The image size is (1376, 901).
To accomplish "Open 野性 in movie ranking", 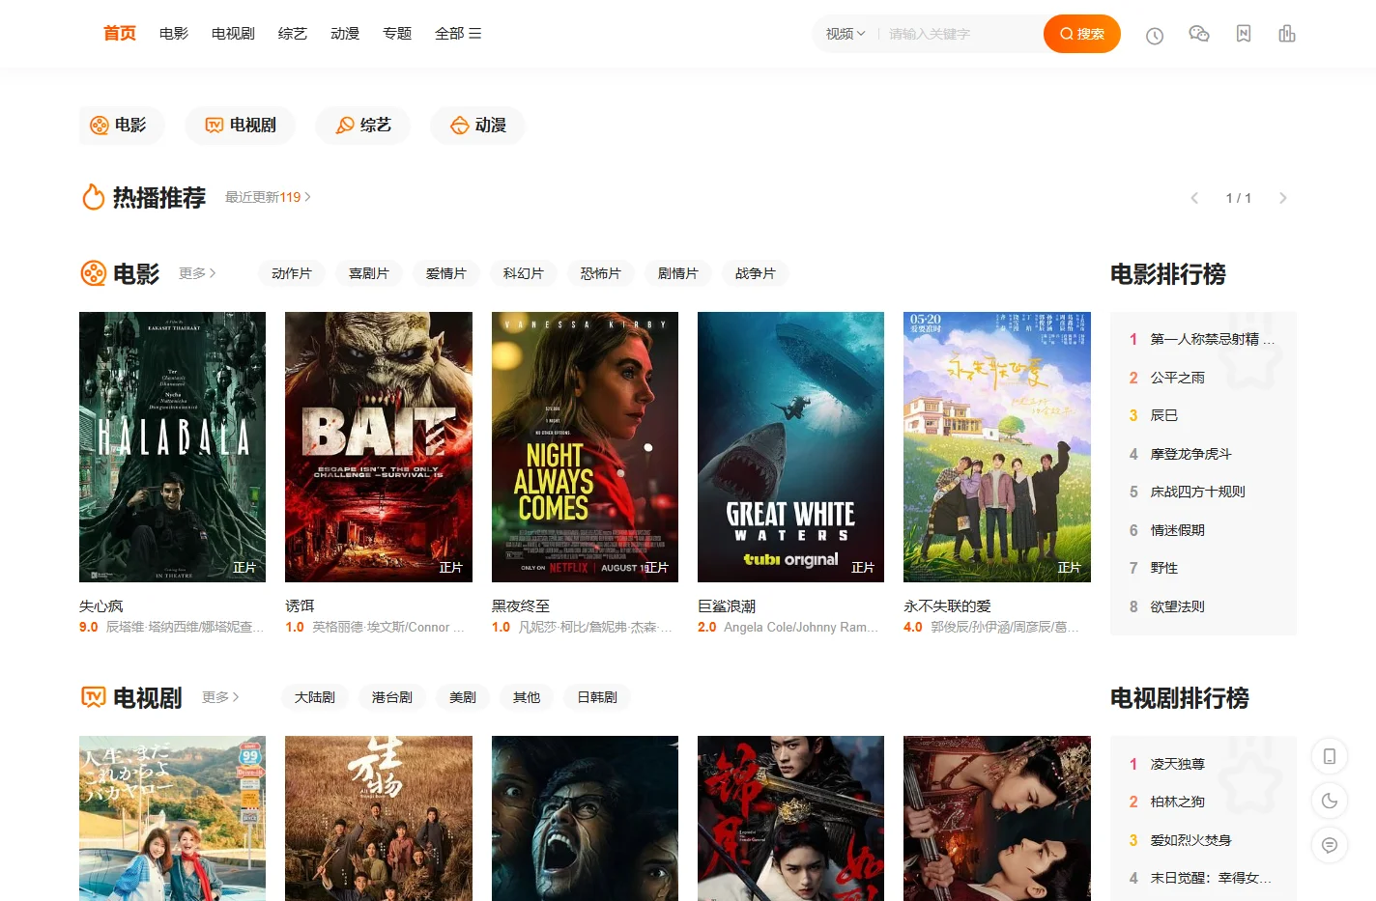I will click(x=1164, y=568).
